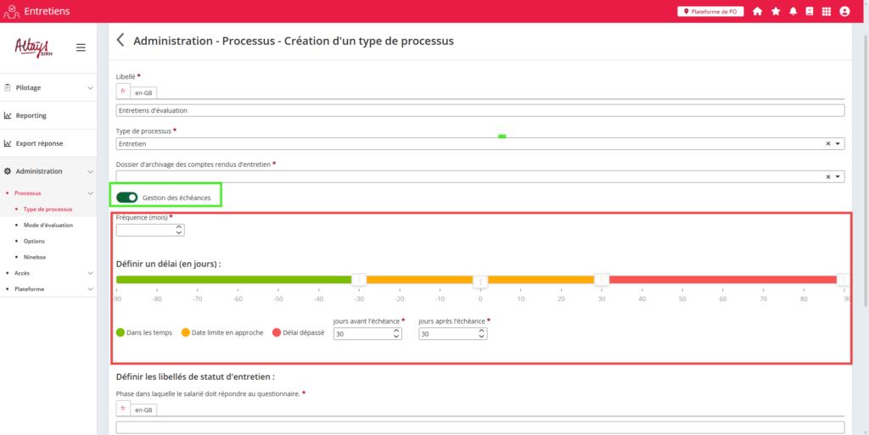This screenshot has height=435, width=869.
Task: Click the Plateforme de PO button
Action: (x=709, y=12)
